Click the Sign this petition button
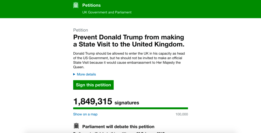This screenshot has height=133, width=261. pyautogui.click(x=93, y=85)
